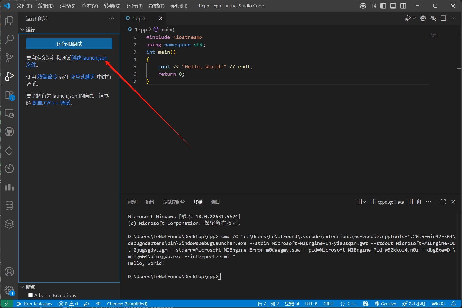
Task: Collapse the 断点 breakpoints section
Action: click(x=22, y=287)
